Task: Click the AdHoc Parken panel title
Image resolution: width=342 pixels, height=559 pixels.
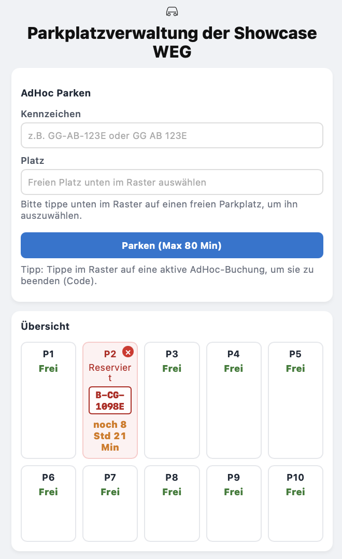Action: coord(55,93)
